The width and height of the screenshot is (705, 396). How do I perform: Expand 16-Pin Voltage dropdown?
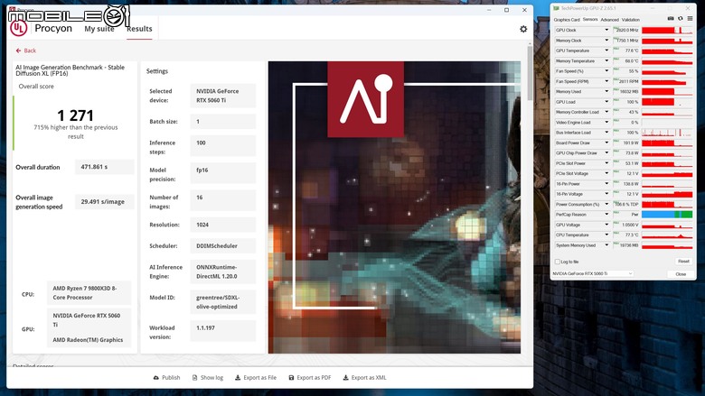606,194
